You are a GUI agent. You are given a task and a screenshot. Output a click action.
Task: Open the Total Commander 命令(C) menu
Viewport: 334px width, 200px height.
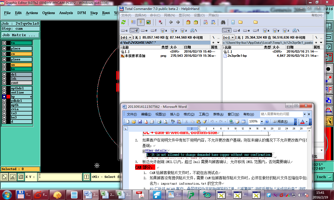click(x=155, y=15)
